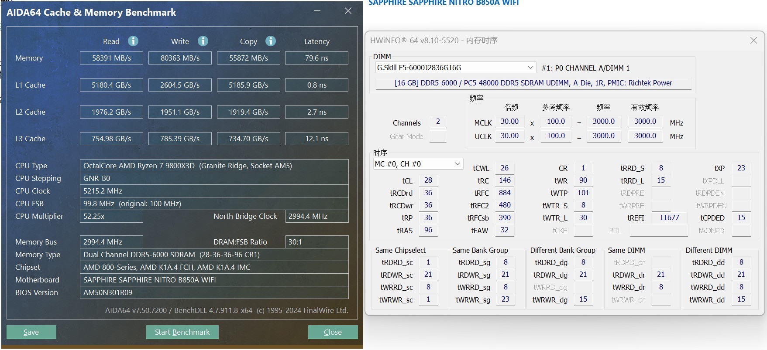
Task: Click the tCL value 28 field
Action: pos(428,180)
